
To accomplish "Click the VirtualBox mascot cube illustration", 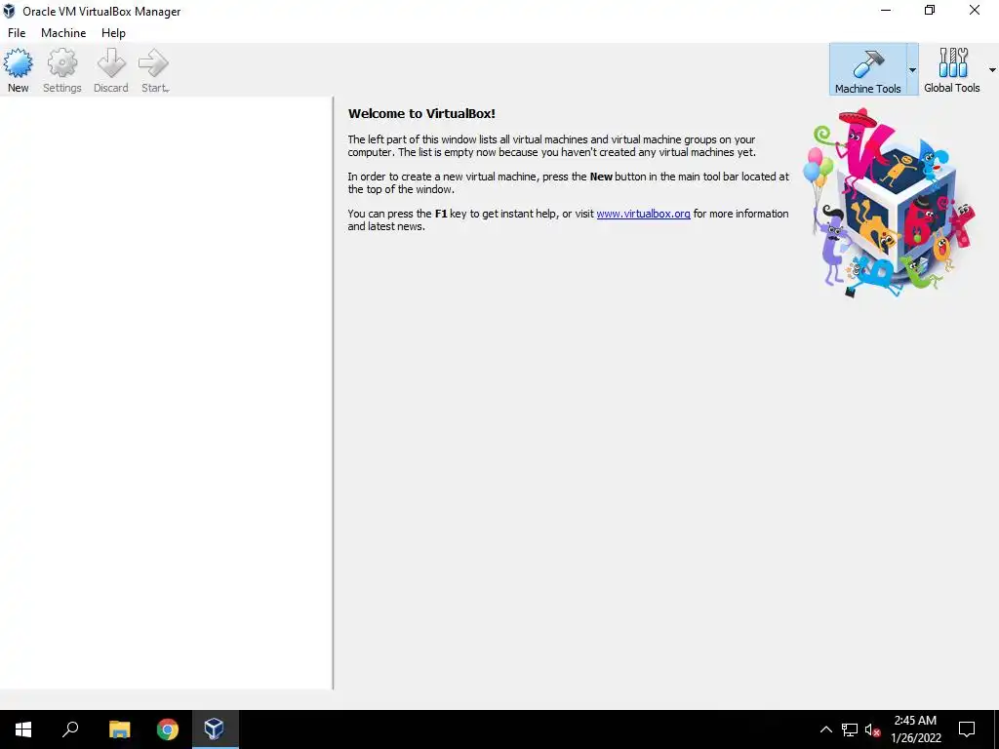I will point(892,203).
